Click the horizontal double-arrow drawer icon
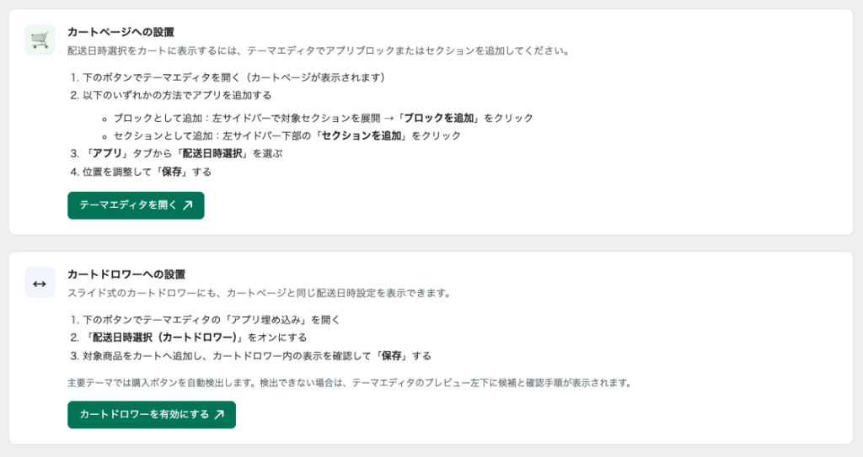Viewport: 863px width, 457px height. pyautogui.click(x=40, y=283)
